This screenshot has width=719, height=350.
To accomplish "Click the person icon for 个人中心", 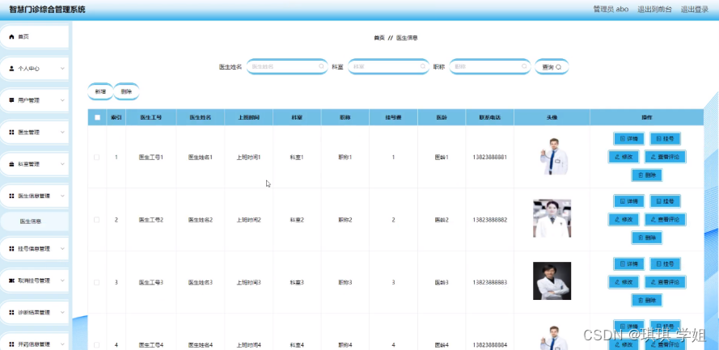I will [x=12, y=68].
